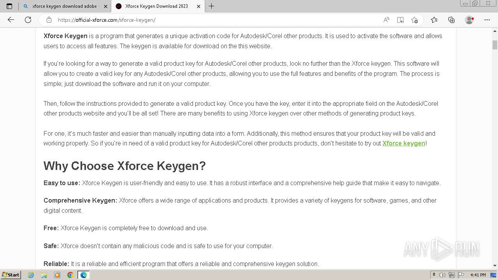Click the volume speaker tray icon
The image size is (498, 280).
coord(442,275)
